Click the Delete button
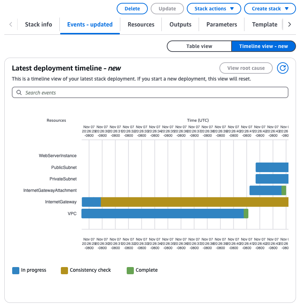The width and height of the screenshot is (301, 305). (x=132, y=9)
